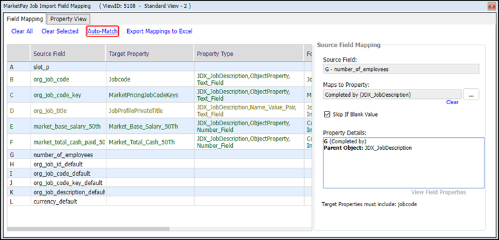499x240 pixels.
Task: Select the currency_default row
Action: click(160, 202)
